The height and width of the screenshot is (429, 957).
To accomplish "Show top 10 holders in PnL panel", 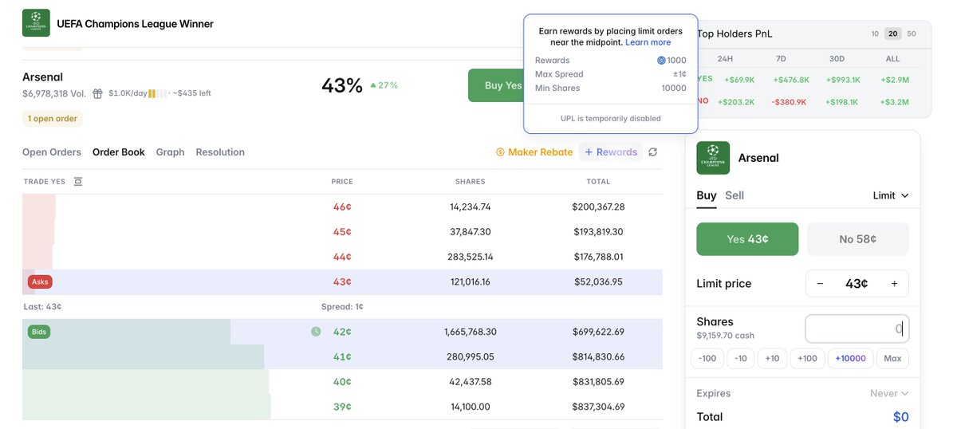I will pyautogui.click(x=875, y=33).
